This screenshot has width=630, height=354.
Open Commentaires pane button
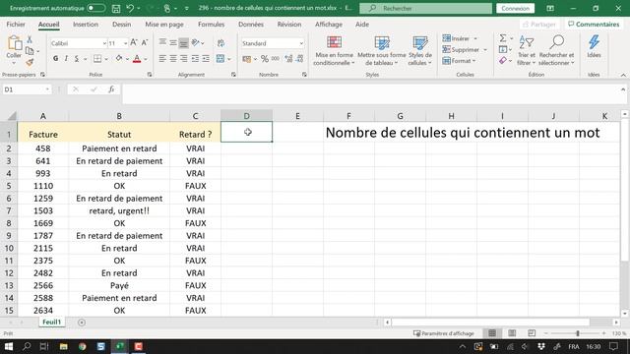point(594,25)
